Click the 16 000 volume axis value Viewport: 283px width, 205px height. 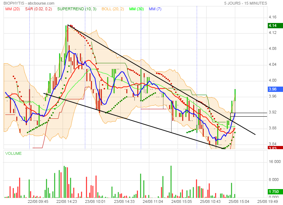(275, 162)
